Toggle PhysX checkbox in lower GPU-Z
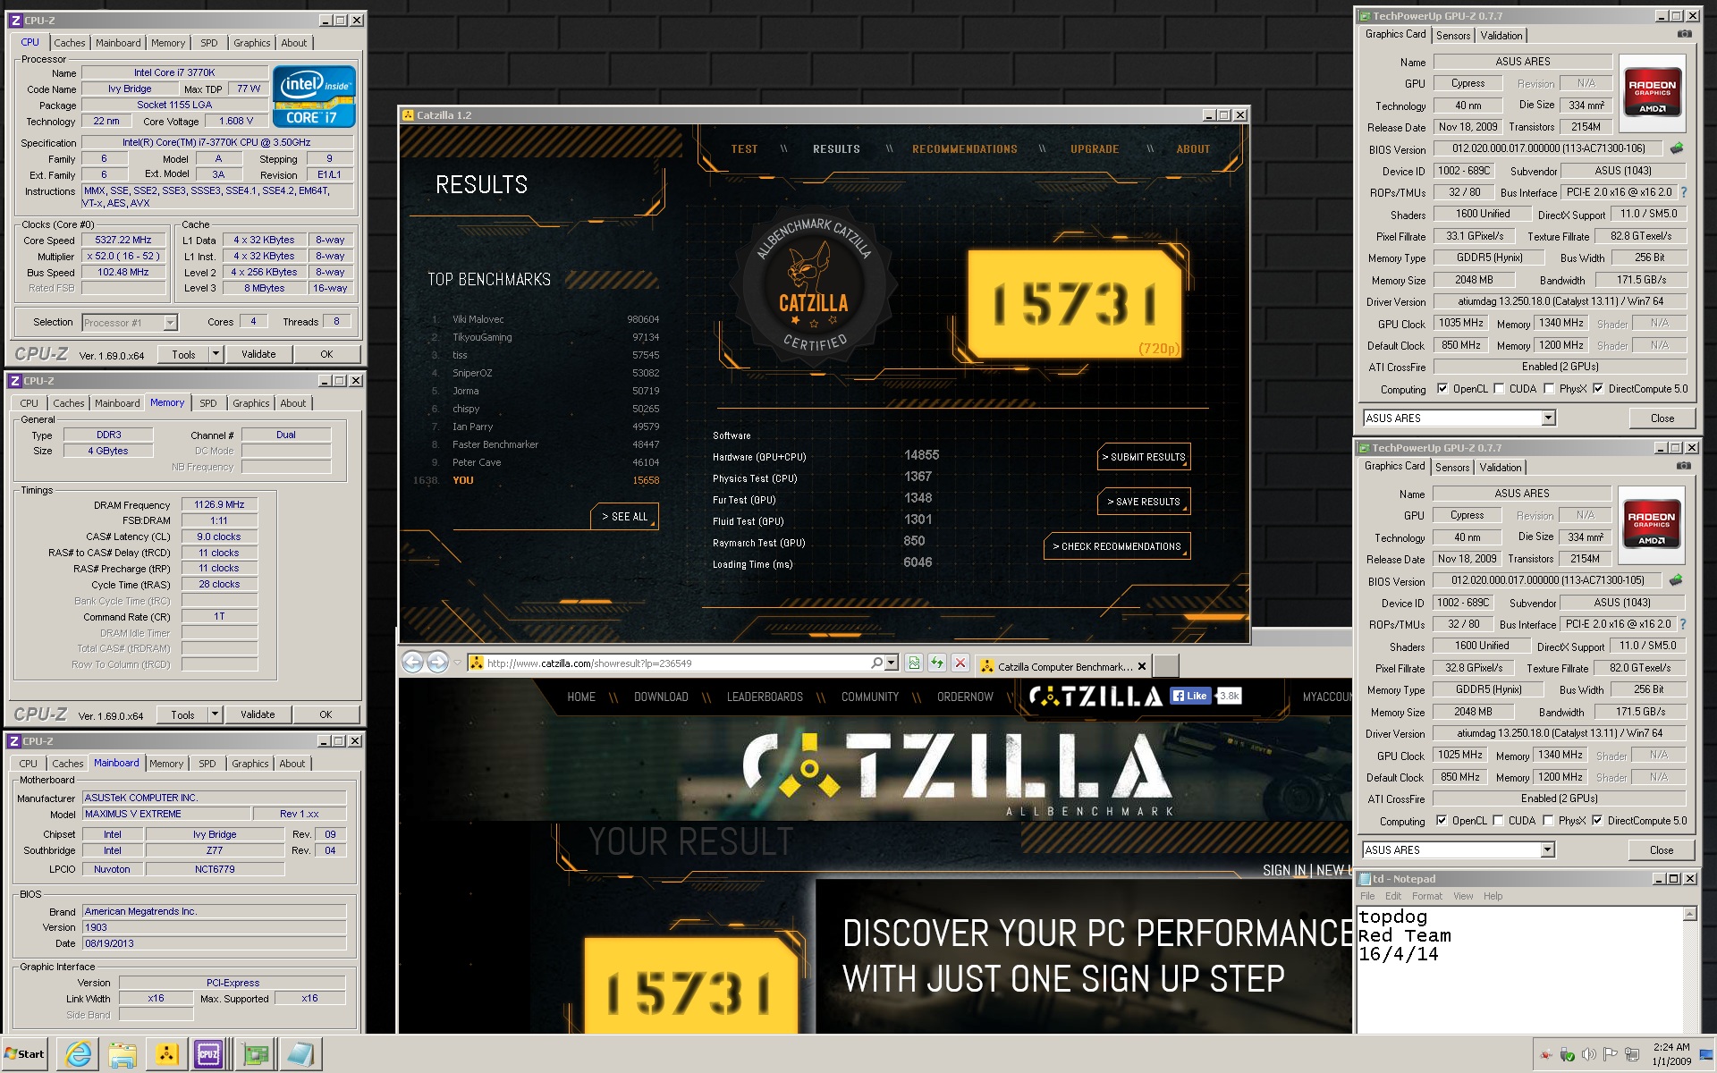The image size is (1717, 1073). [1548, 821]
